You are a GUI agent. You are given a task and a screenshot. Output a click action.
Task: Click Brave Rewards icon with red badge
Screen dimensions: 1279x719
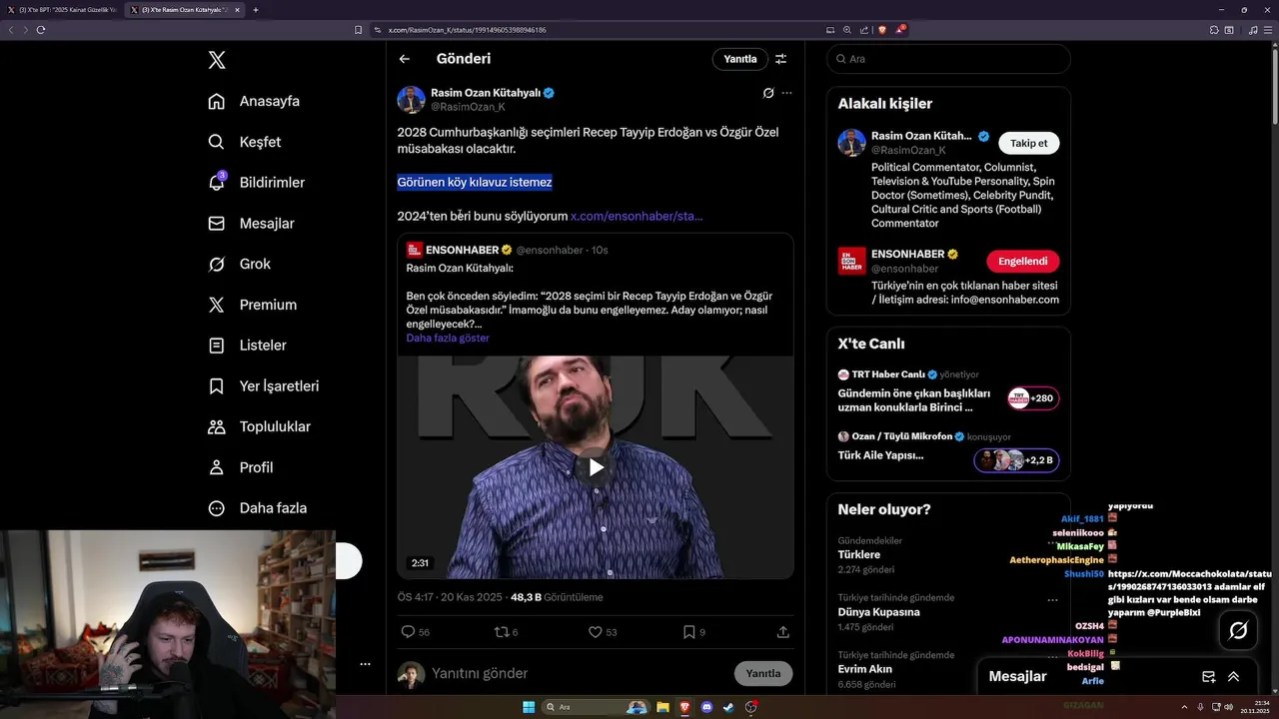pyautogui.click(x=900, y=30)
